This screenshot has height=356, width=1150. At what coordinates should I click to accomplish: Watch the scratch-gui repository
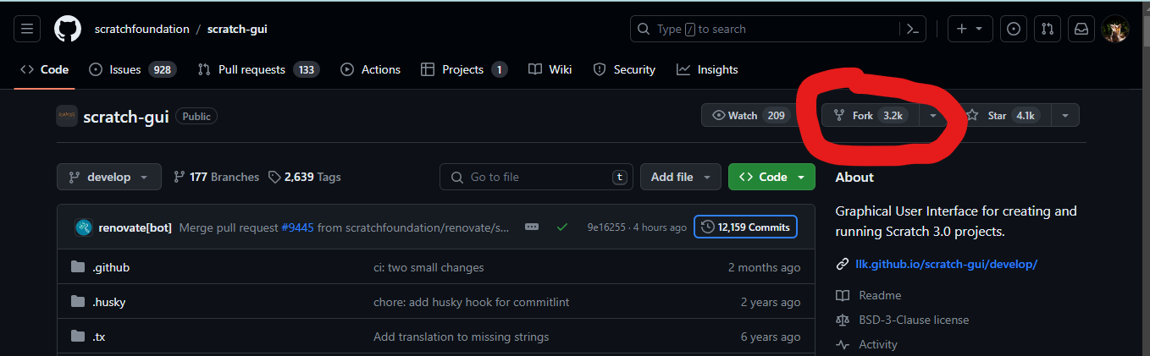tap(748, 115)
